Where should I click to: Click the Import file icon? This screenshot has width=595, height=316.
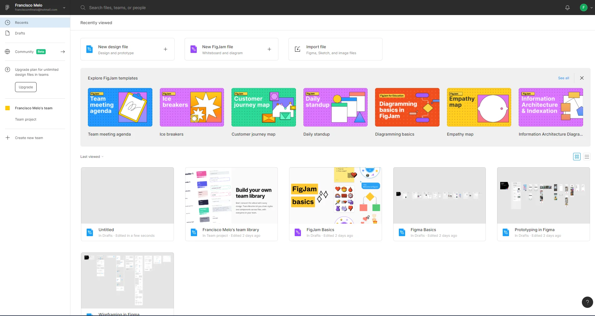click(x=297, y=49)
